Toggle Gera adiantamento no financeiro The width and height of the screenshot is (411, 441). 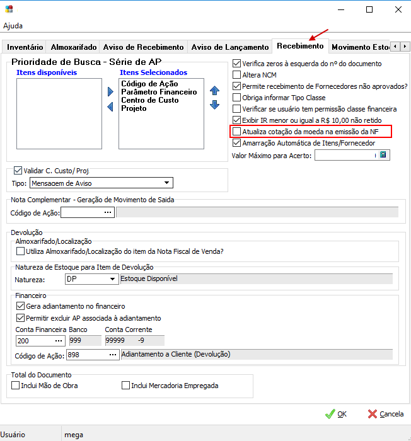[x=20, y=306]
